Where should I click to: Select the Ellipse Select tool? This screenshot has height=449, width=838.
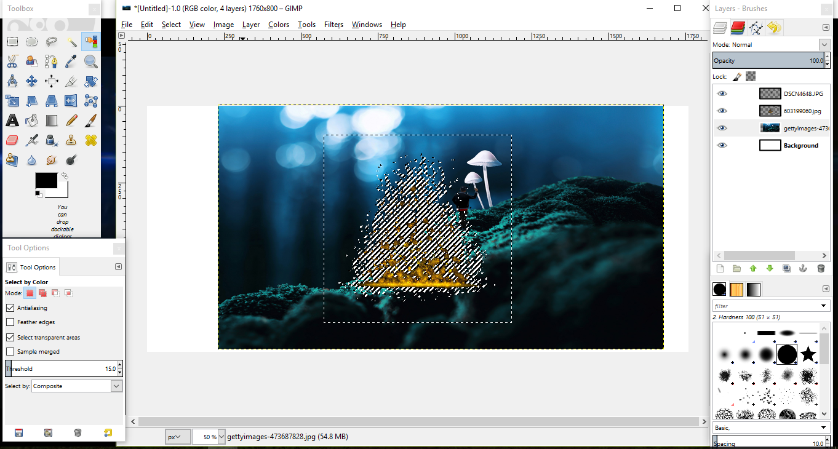click(x=32, y=42)
